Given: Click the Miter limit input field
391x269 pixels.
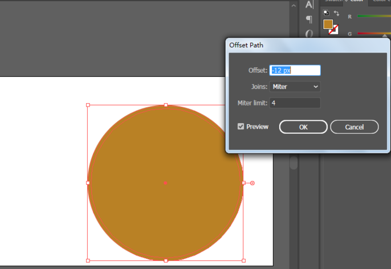Looking at the screenshot, I should 295,103.
